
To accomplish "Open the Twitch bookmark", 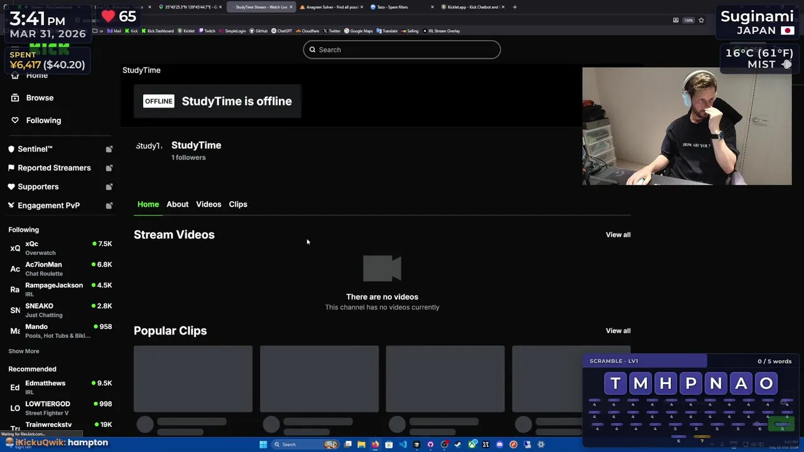I will (x=207, y=31).
